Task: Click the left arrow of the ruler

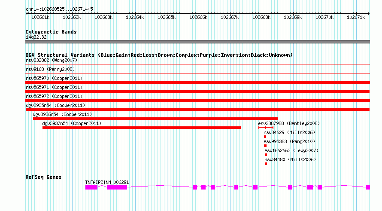Action: (x=27, y=13)
